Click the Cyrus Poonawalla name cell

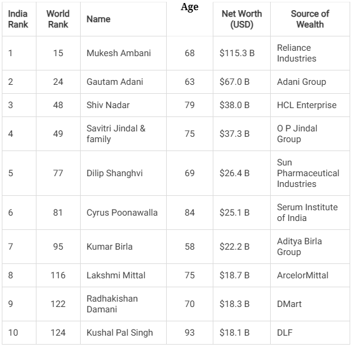point(123,213)
